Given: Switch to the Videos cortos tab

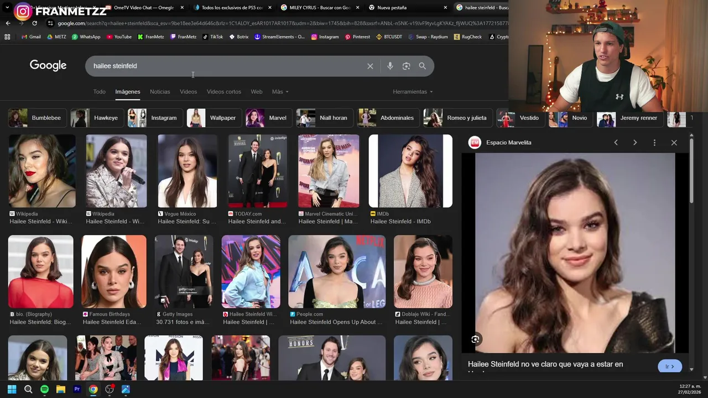Looking at the screenshot, I should [x=224, y=92].
